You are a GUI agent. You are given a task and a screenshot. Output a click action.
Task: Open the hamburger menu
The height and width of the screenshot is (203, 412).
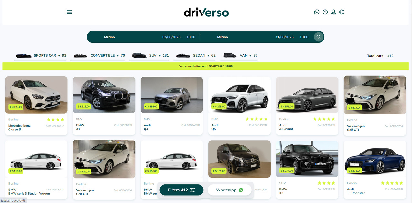click(x=69, y=12)
